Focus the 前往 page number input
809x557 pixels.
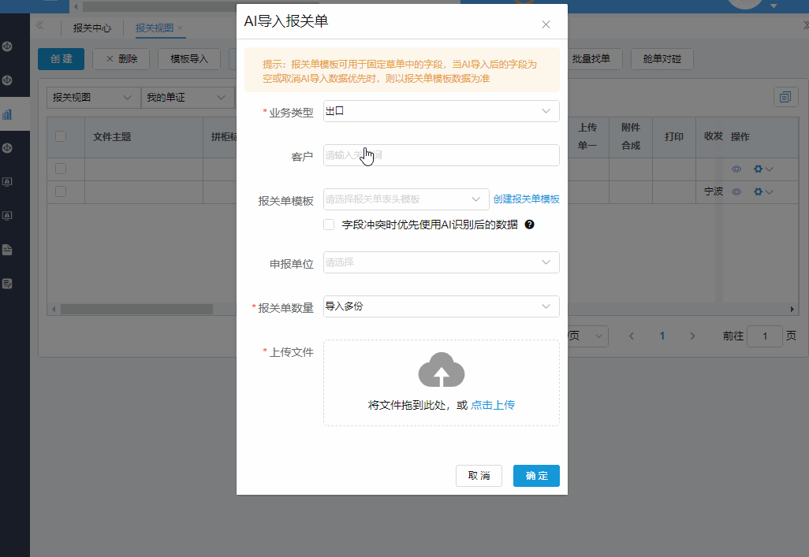click(x=765, y=336)
